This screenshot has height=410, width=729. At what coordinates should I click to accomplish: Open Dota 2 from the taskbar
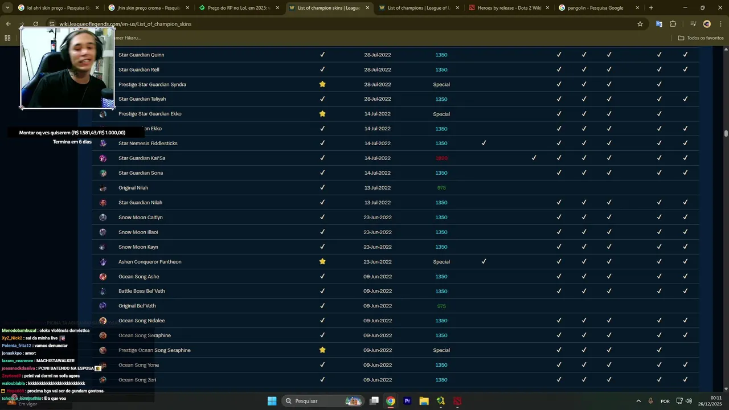(457, 401)
